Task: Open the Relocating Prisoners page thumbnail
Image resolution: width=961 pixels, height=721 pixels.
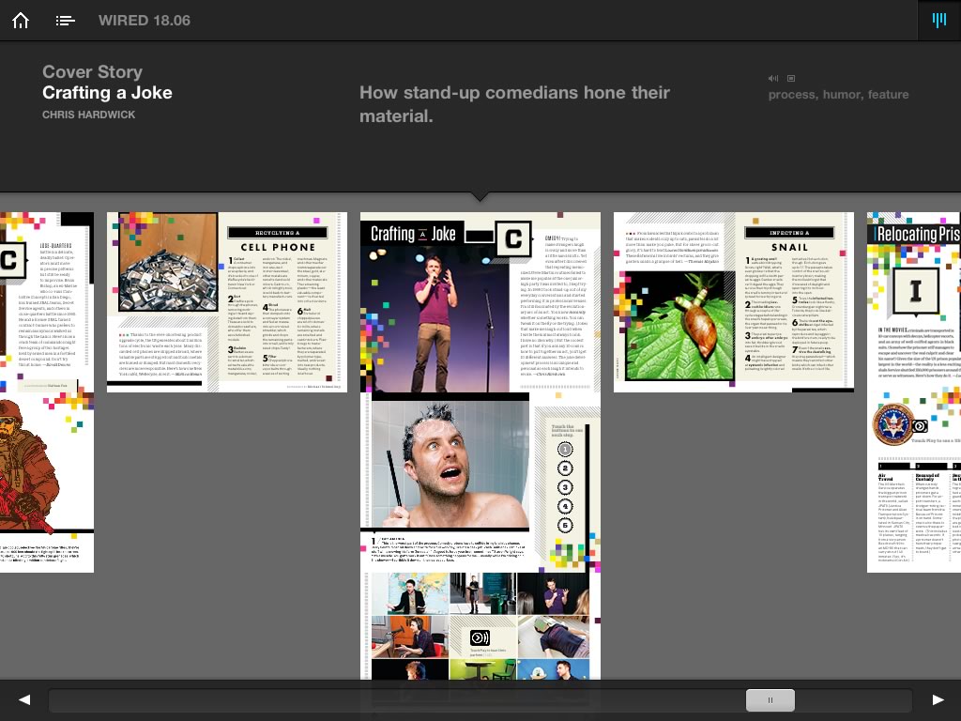Action: 914,392
